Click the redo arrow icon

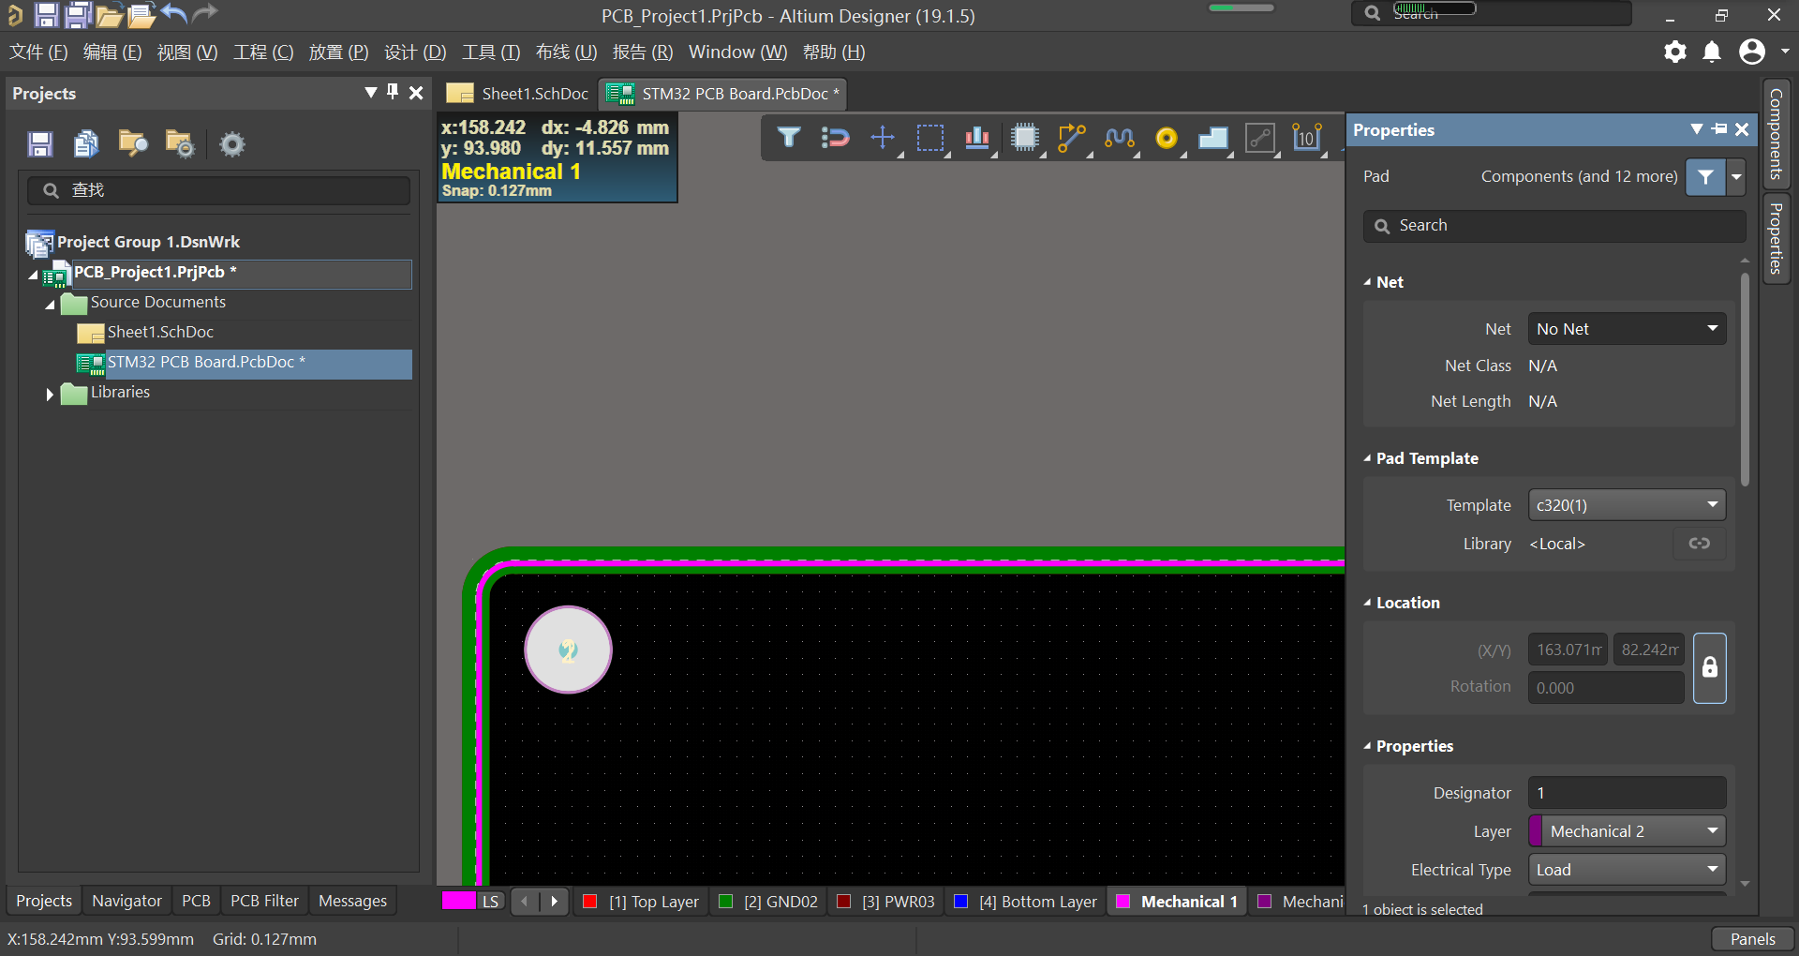point(204,13)
